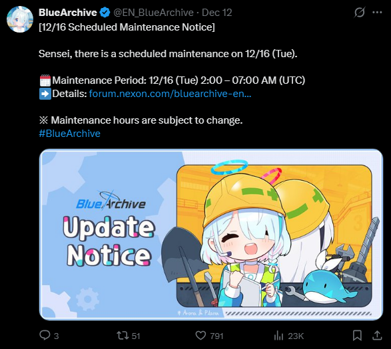Bookmark this maintenance notice post
The width and height of the screenshot is (391, 349).
point(357,335)
